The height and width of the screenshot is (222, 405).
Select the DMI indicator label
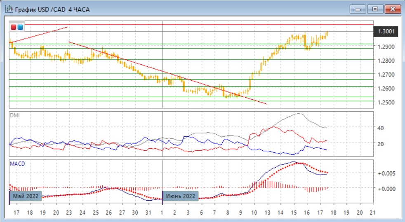[14, 115]
